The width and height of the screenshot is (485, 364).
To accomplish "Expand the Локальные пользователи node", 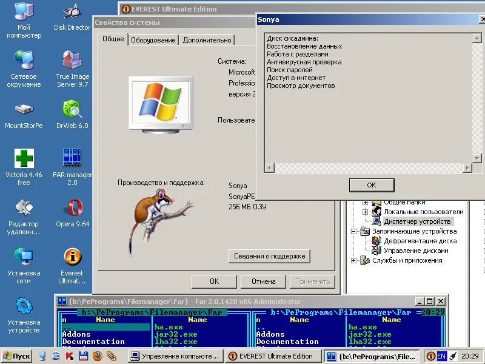I will pyautogui.click(x=366, y=212).
